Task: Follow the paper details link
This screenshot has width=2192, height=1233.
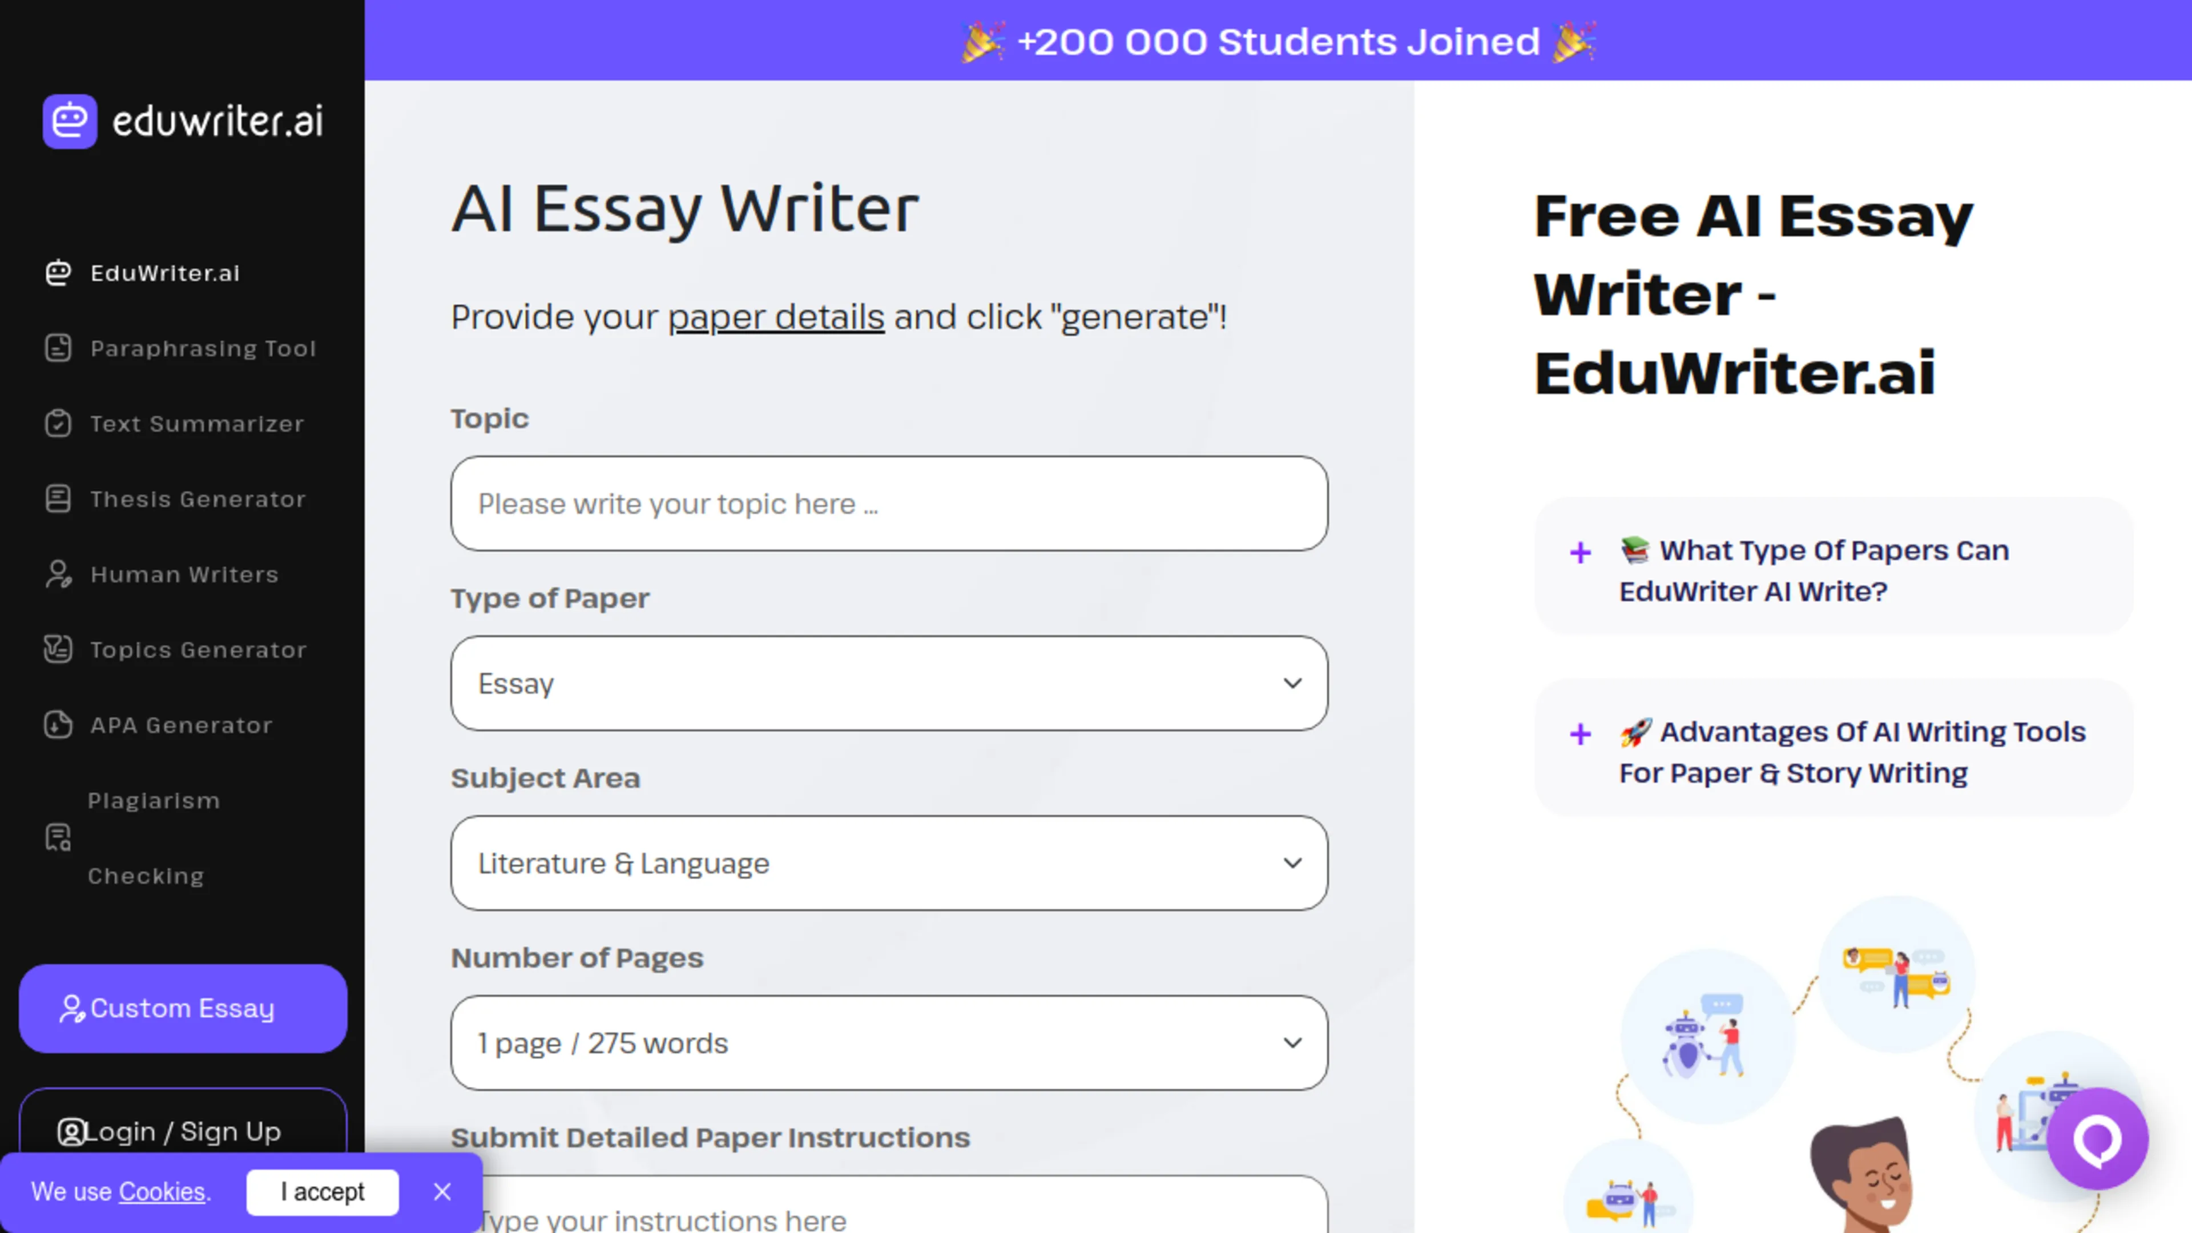Action: click(x=776, y=317)
